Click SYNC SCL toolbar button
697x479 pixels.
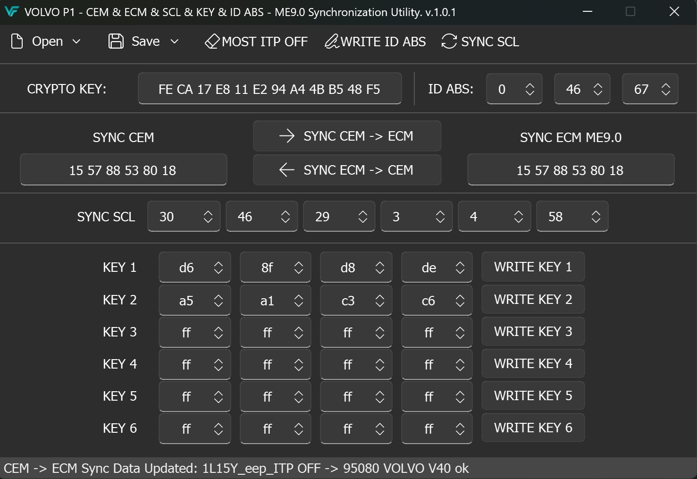point(480,42)
